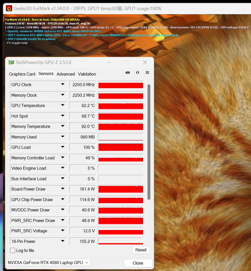
Task: Expand the Bus Interface Load dropdown
Action: click(x=63, y=179)
